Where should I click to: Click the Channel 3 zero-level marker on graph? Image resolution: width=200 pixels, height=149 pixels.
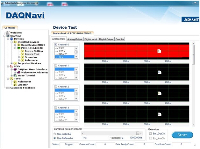pos(160,114)
